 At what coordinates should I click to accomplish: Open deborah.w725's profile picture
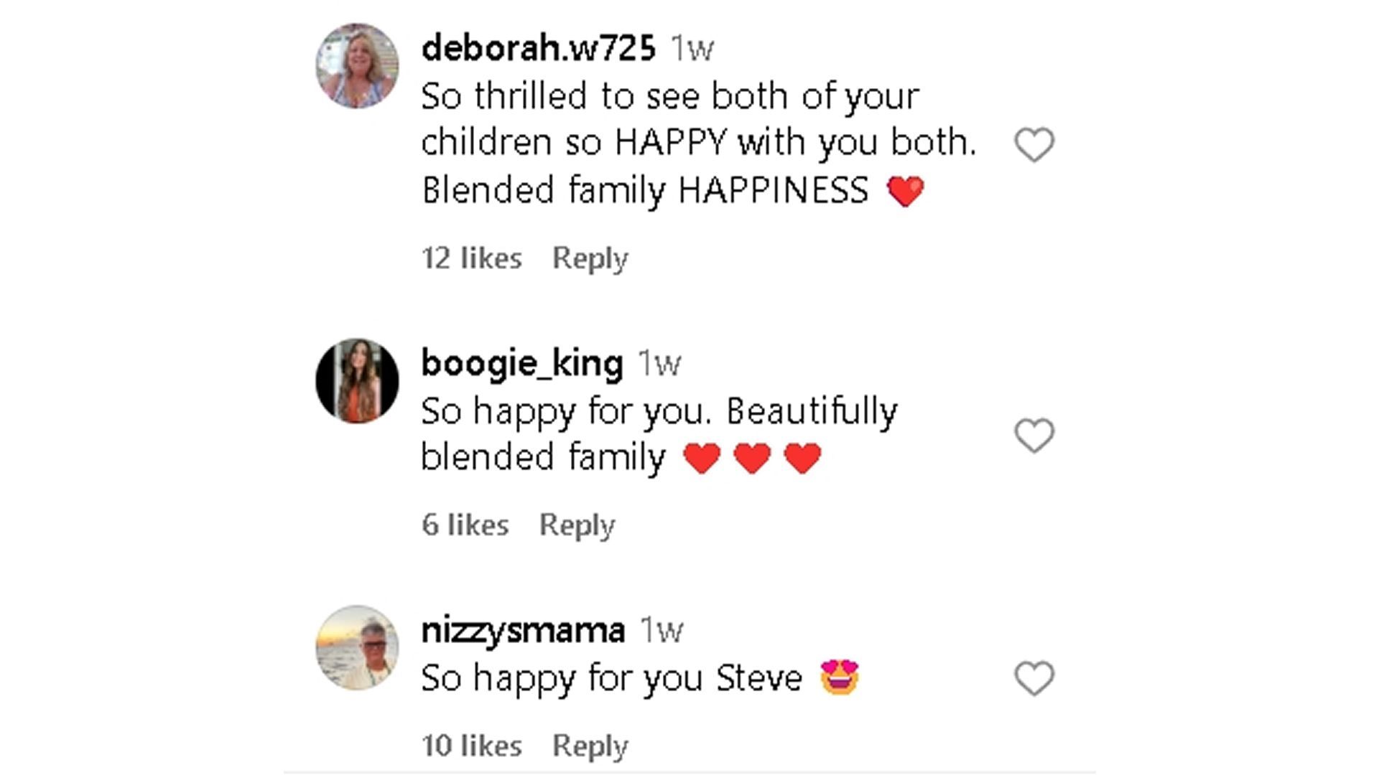357,66
